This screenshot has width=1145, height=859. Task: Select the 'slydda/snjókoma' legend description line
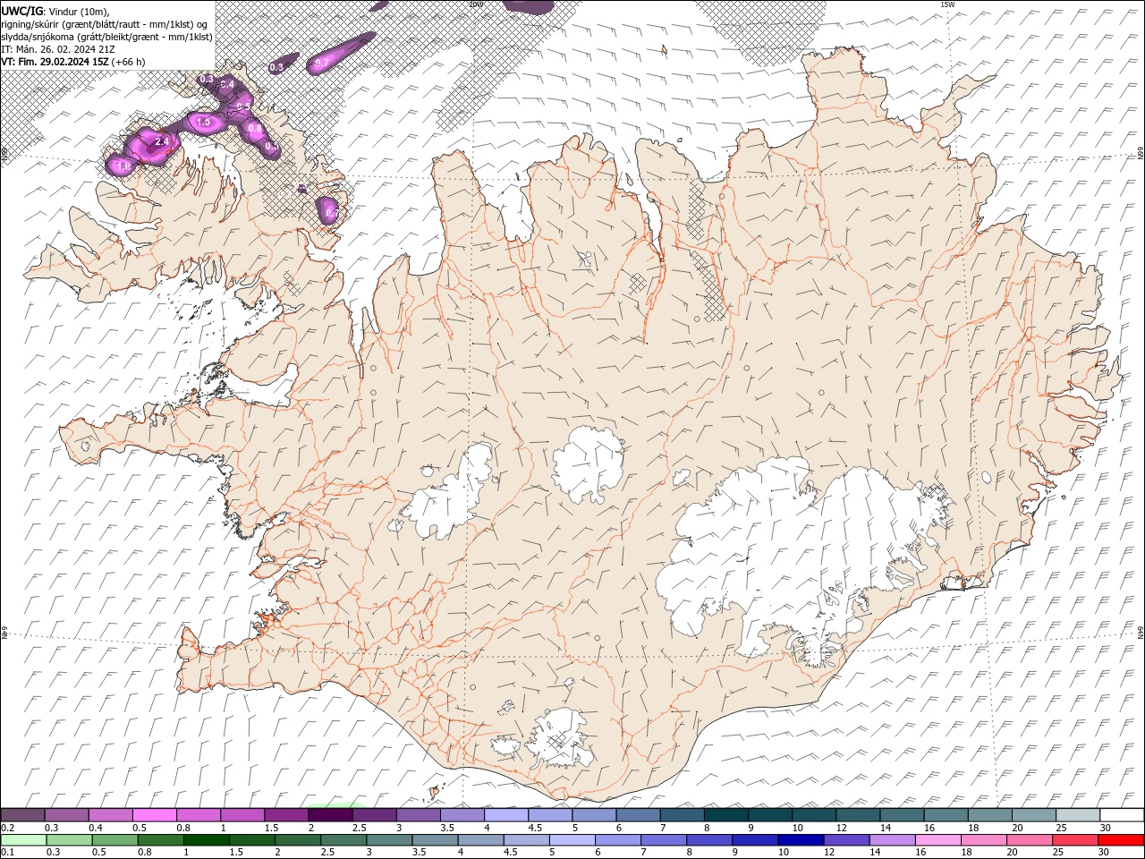106,37
